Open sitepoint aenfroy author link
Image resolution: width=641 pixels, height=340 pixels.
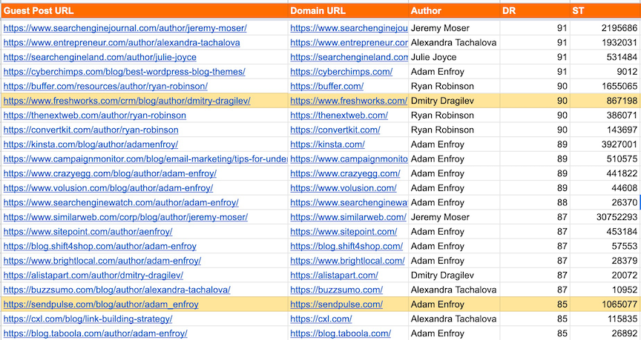click(x=88, y=232)
